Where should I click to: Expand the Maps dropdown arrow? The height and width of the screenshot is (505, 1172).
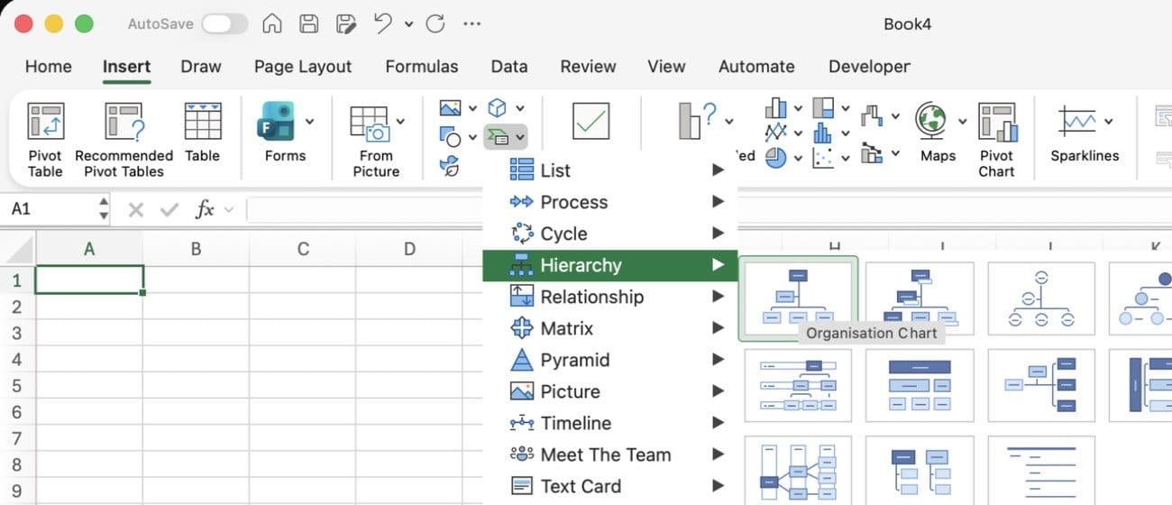click(x=962, y=121)
